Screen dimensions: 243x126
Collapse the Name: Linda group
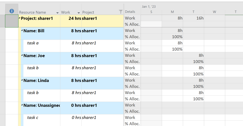[22, 80]
